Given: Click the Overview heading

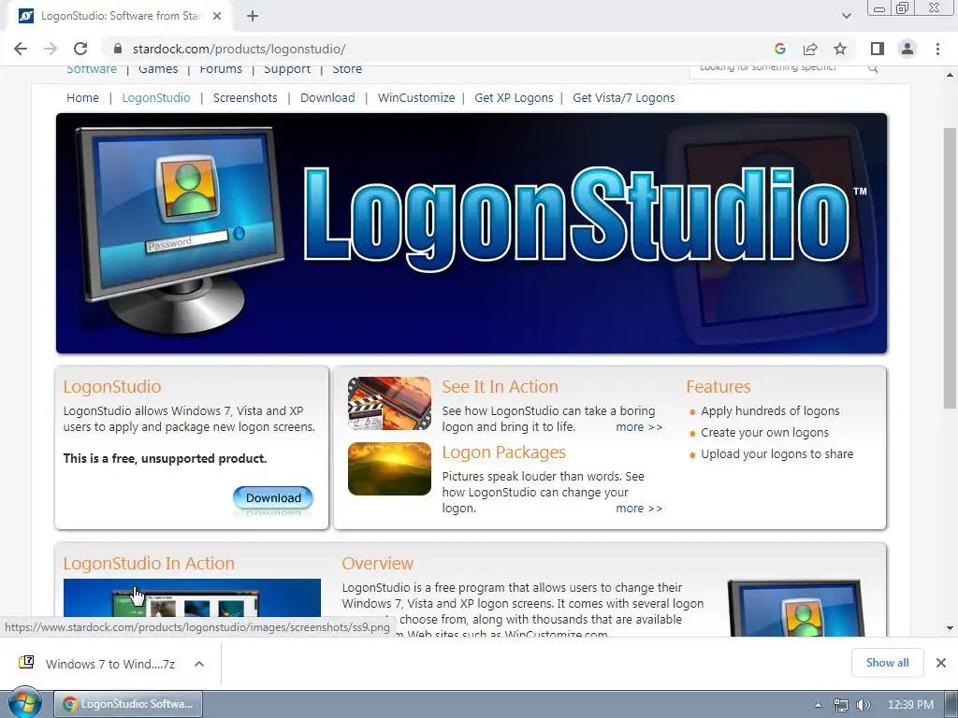Looking at the screenshot, I should (x=378, y=563).
